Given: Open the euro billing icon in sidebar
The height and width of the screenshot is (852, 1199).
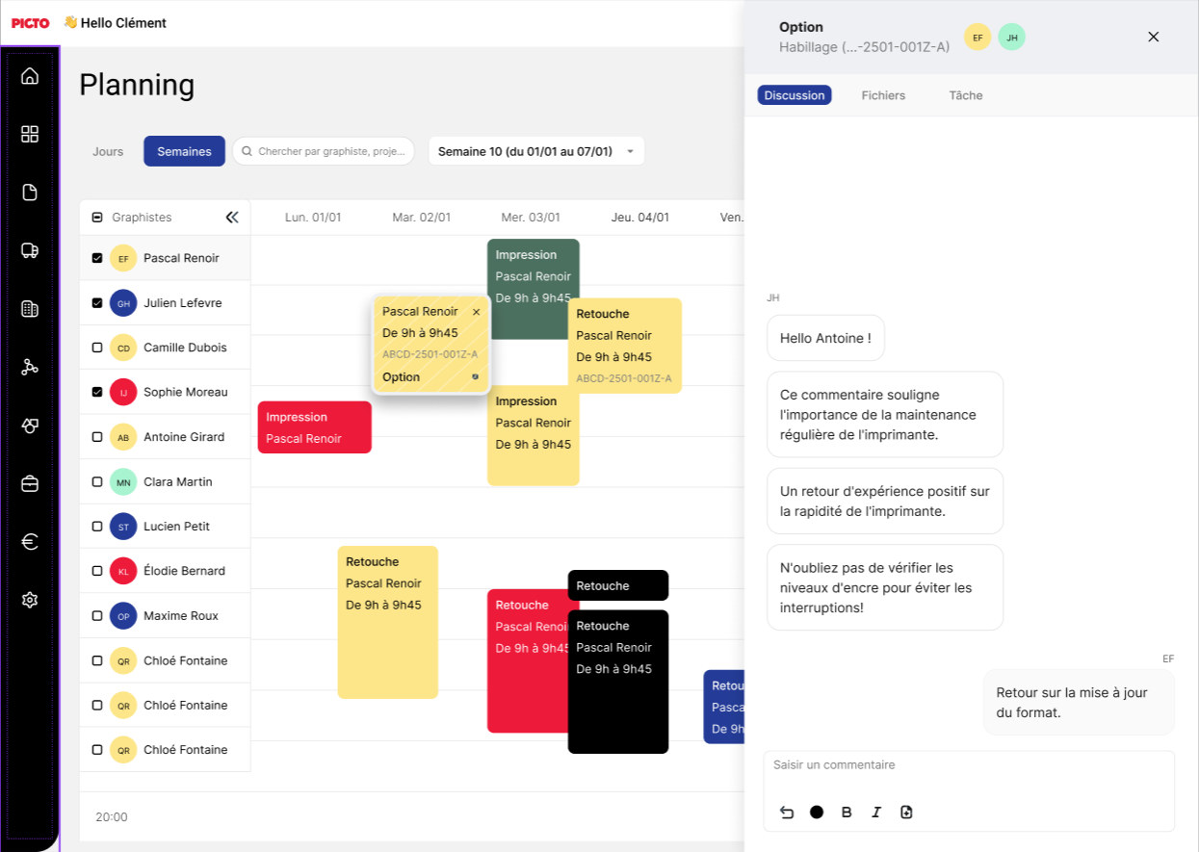Looking at the screenshot, I should 30,542.
